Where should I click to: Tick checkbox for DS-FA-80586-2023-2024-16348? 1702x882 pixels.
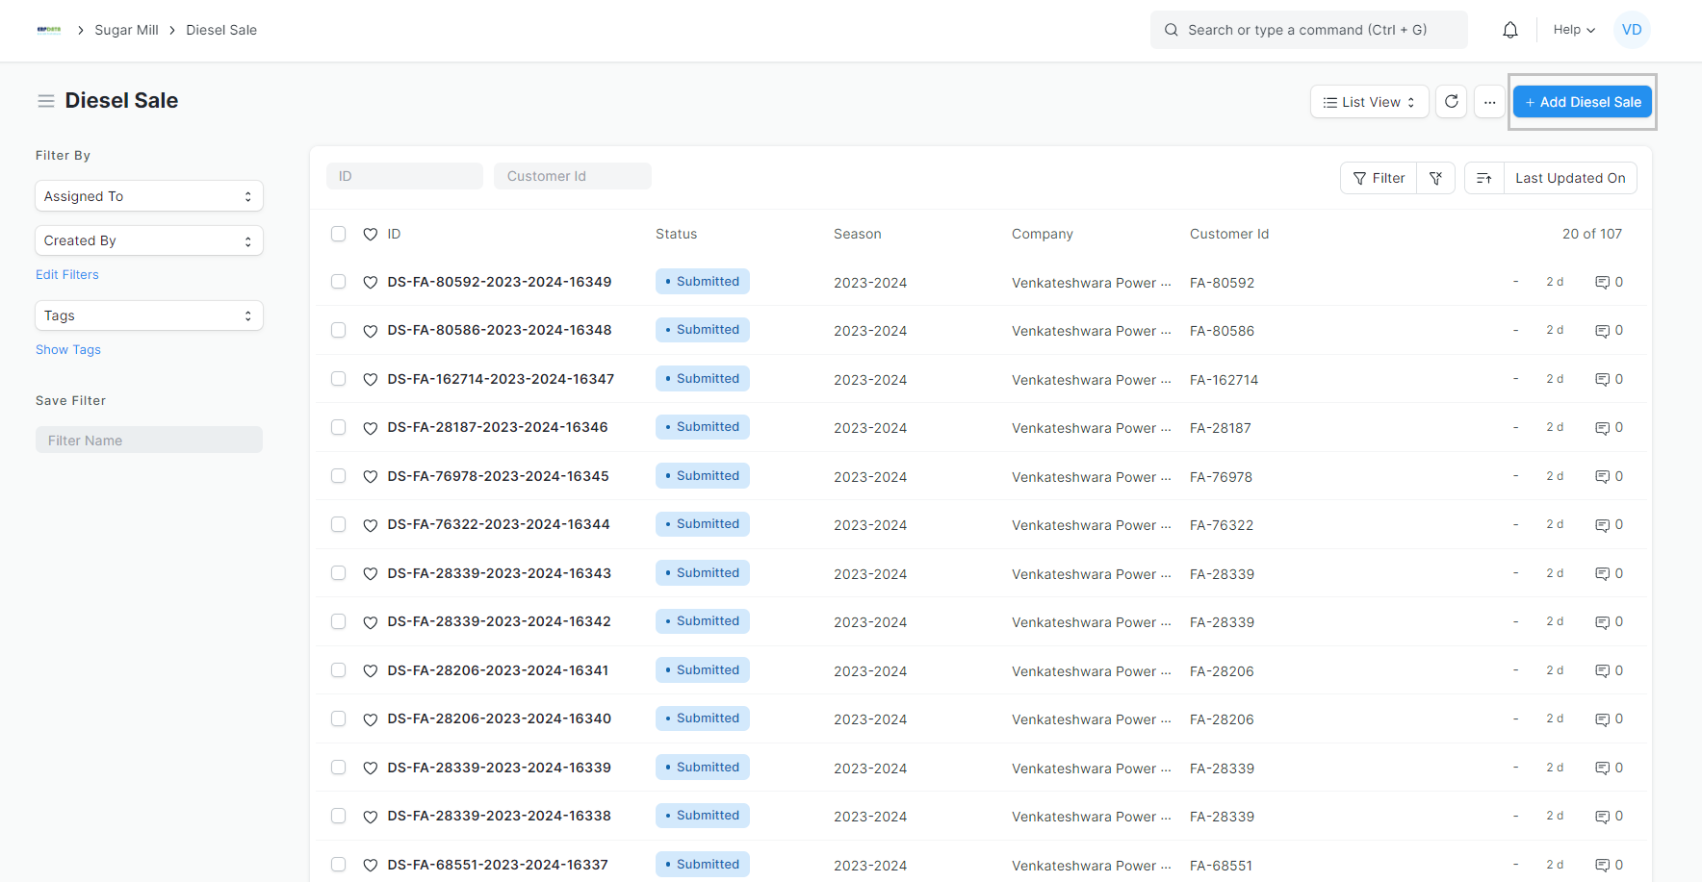point(338,330)
